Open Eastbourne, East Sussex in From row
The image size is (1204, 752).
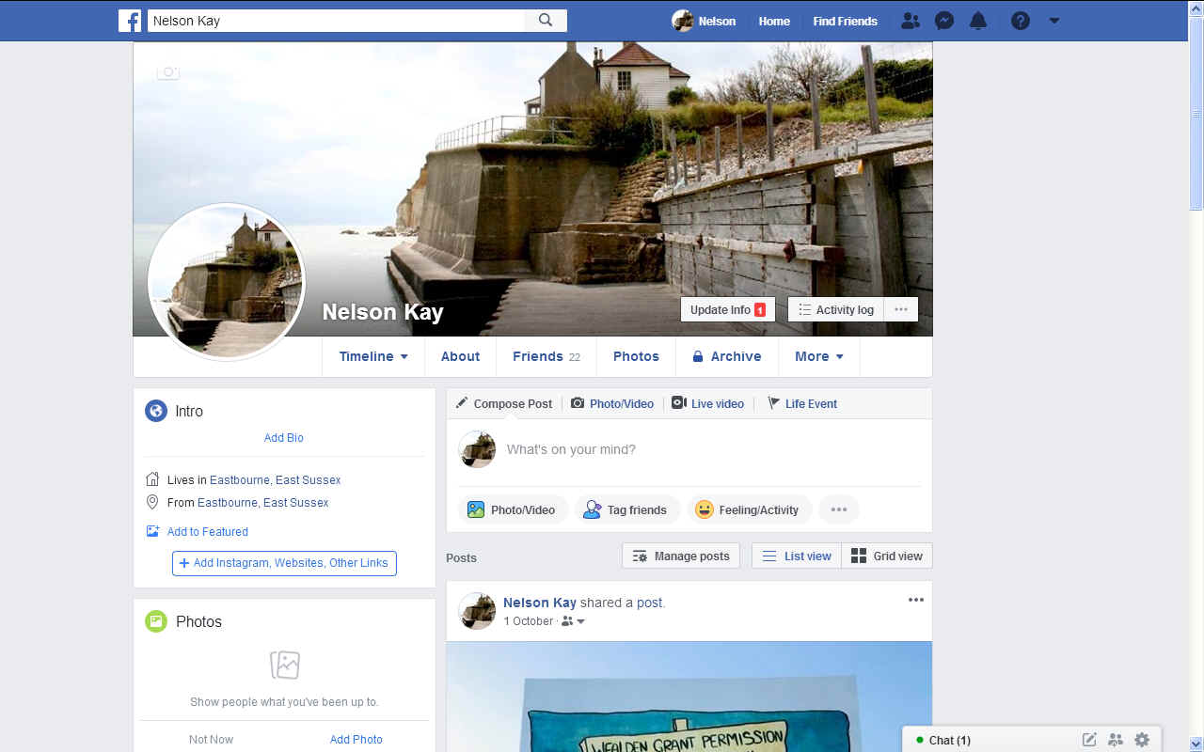click(x=263, y=503)
